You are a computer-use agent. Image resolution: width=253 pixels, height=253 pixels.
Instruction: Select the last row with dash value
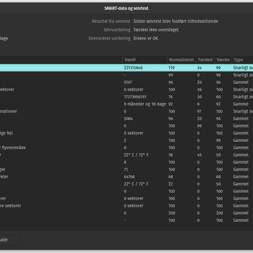pos(126,220)
